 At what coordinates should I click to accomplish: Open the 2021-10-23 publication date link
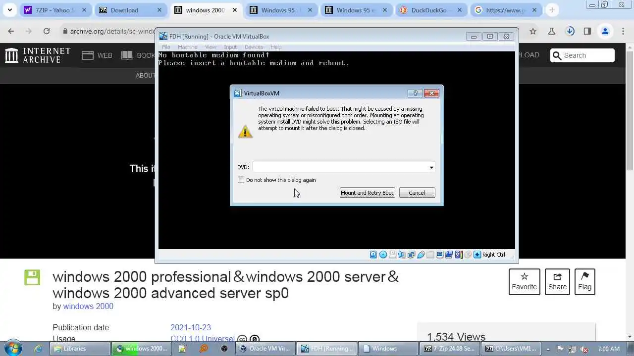(191, 327)
